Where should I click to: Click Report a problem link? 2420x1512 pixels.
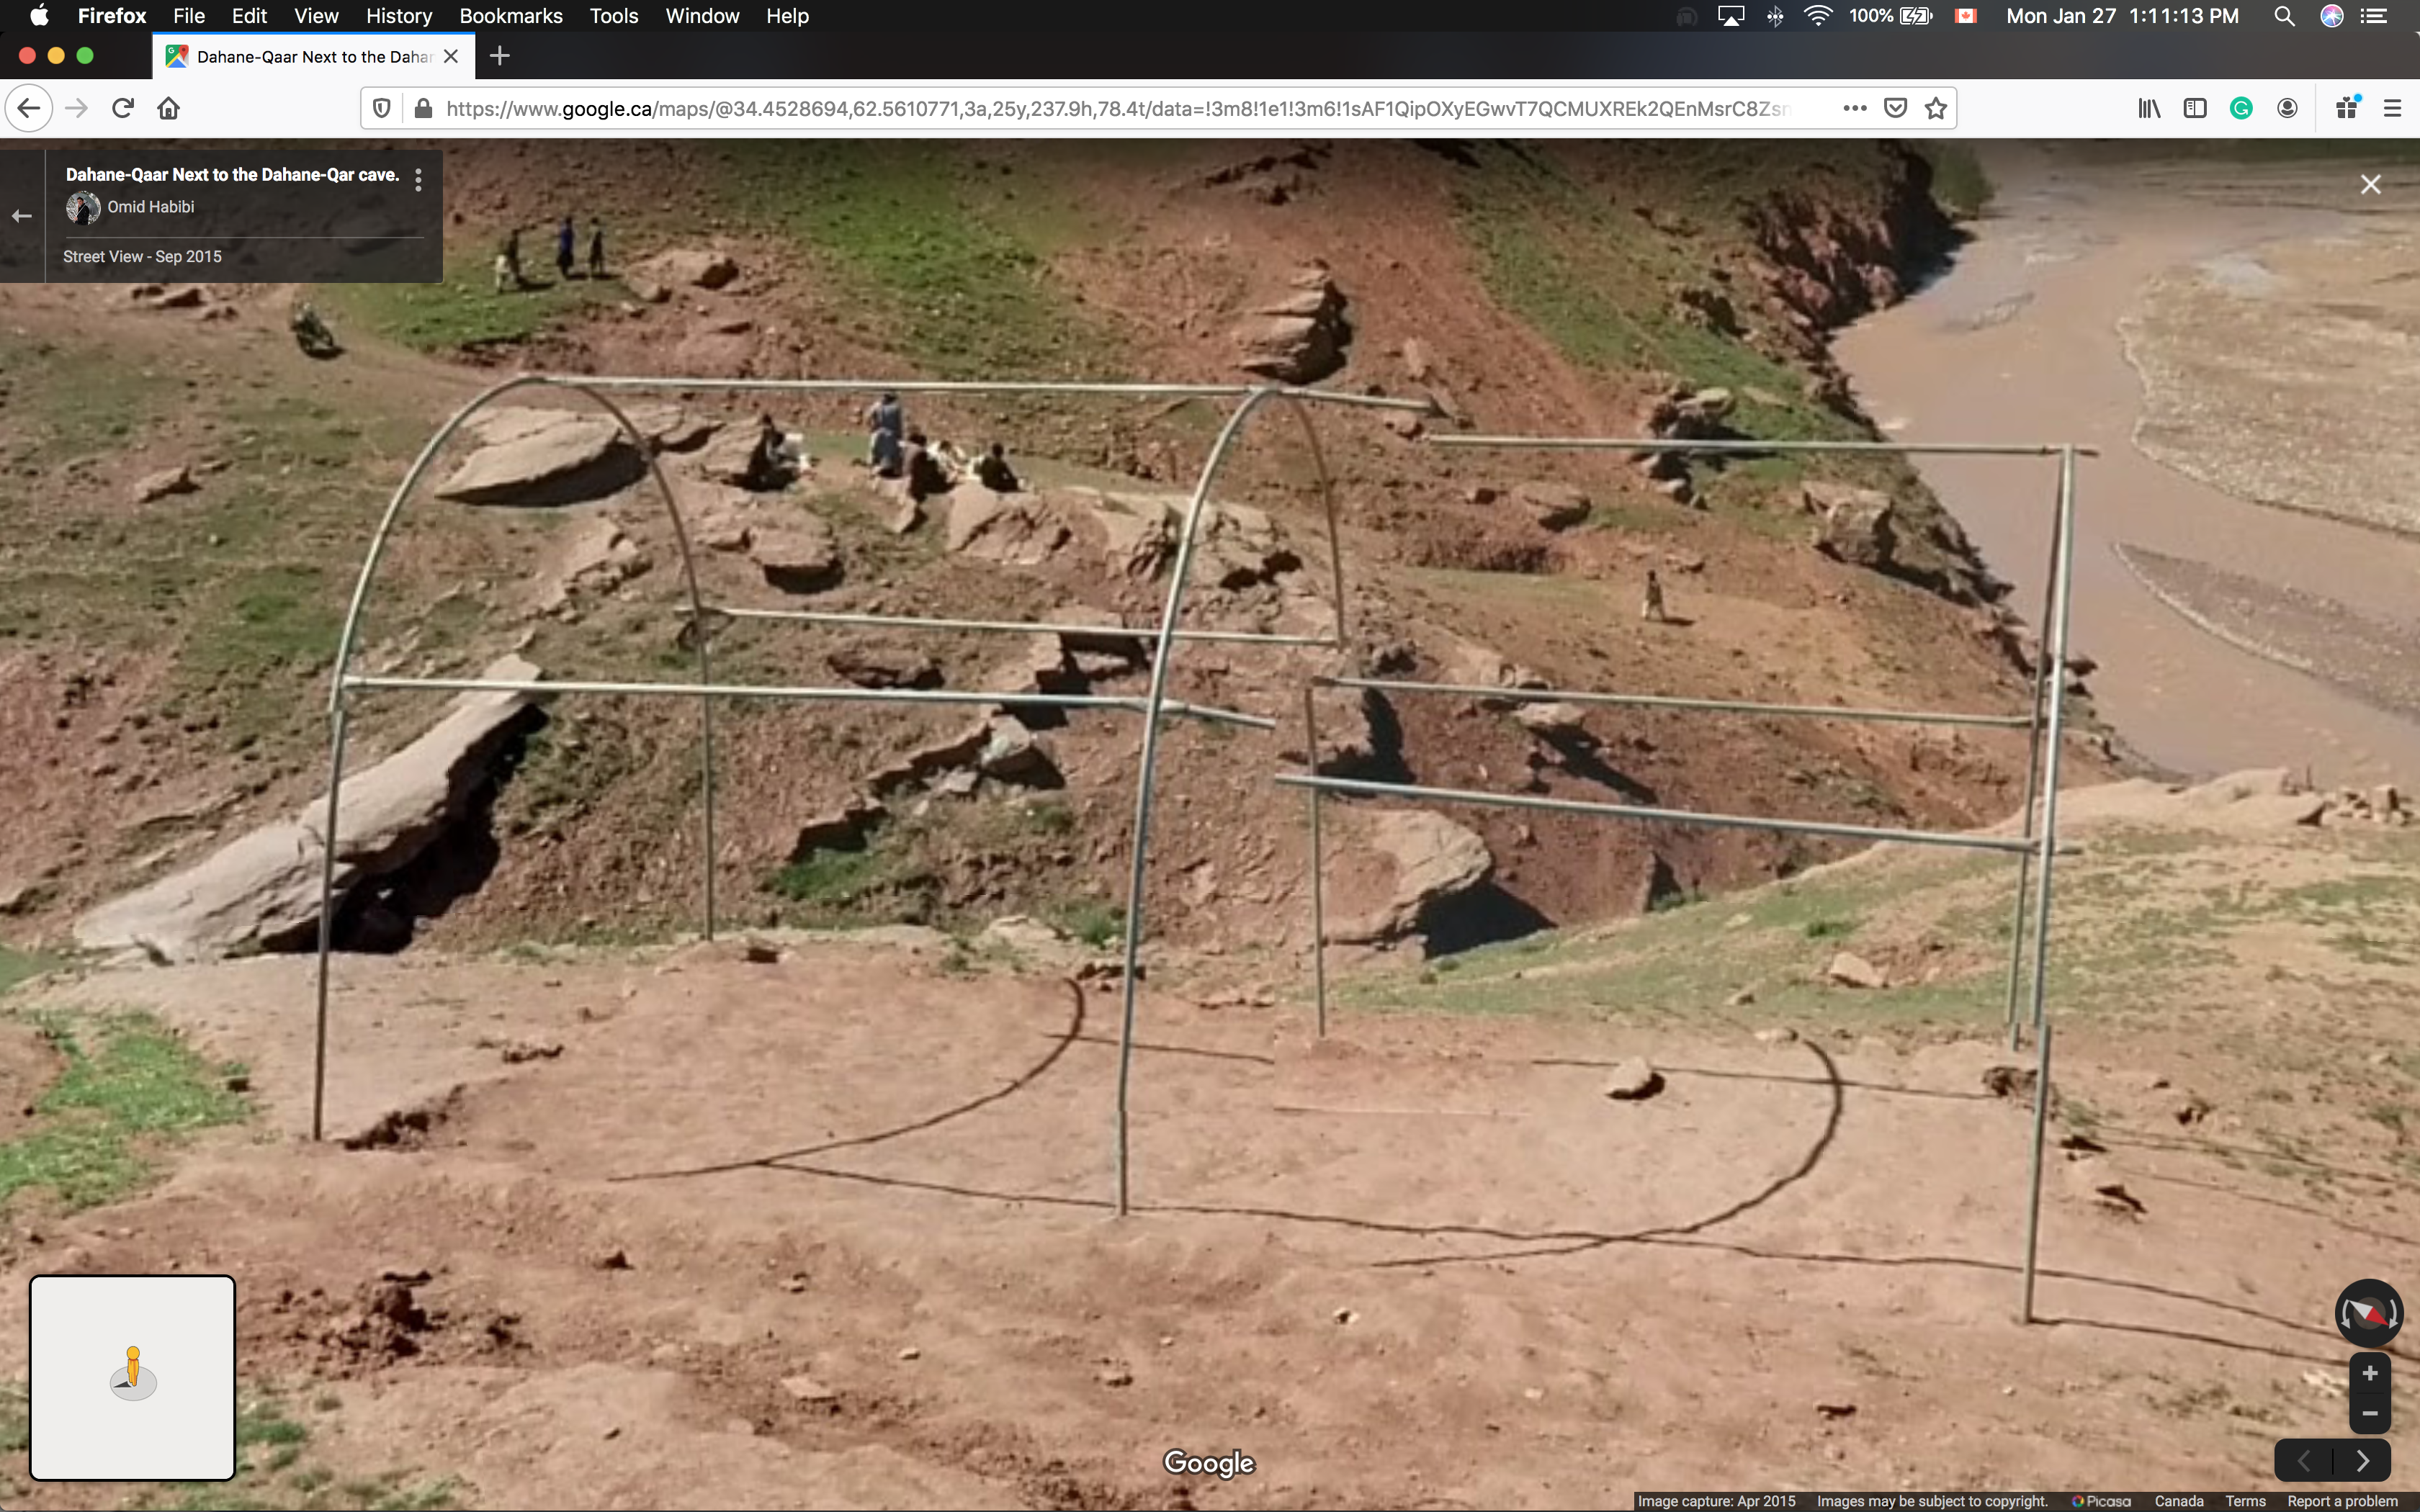tap(2342, 1501)
